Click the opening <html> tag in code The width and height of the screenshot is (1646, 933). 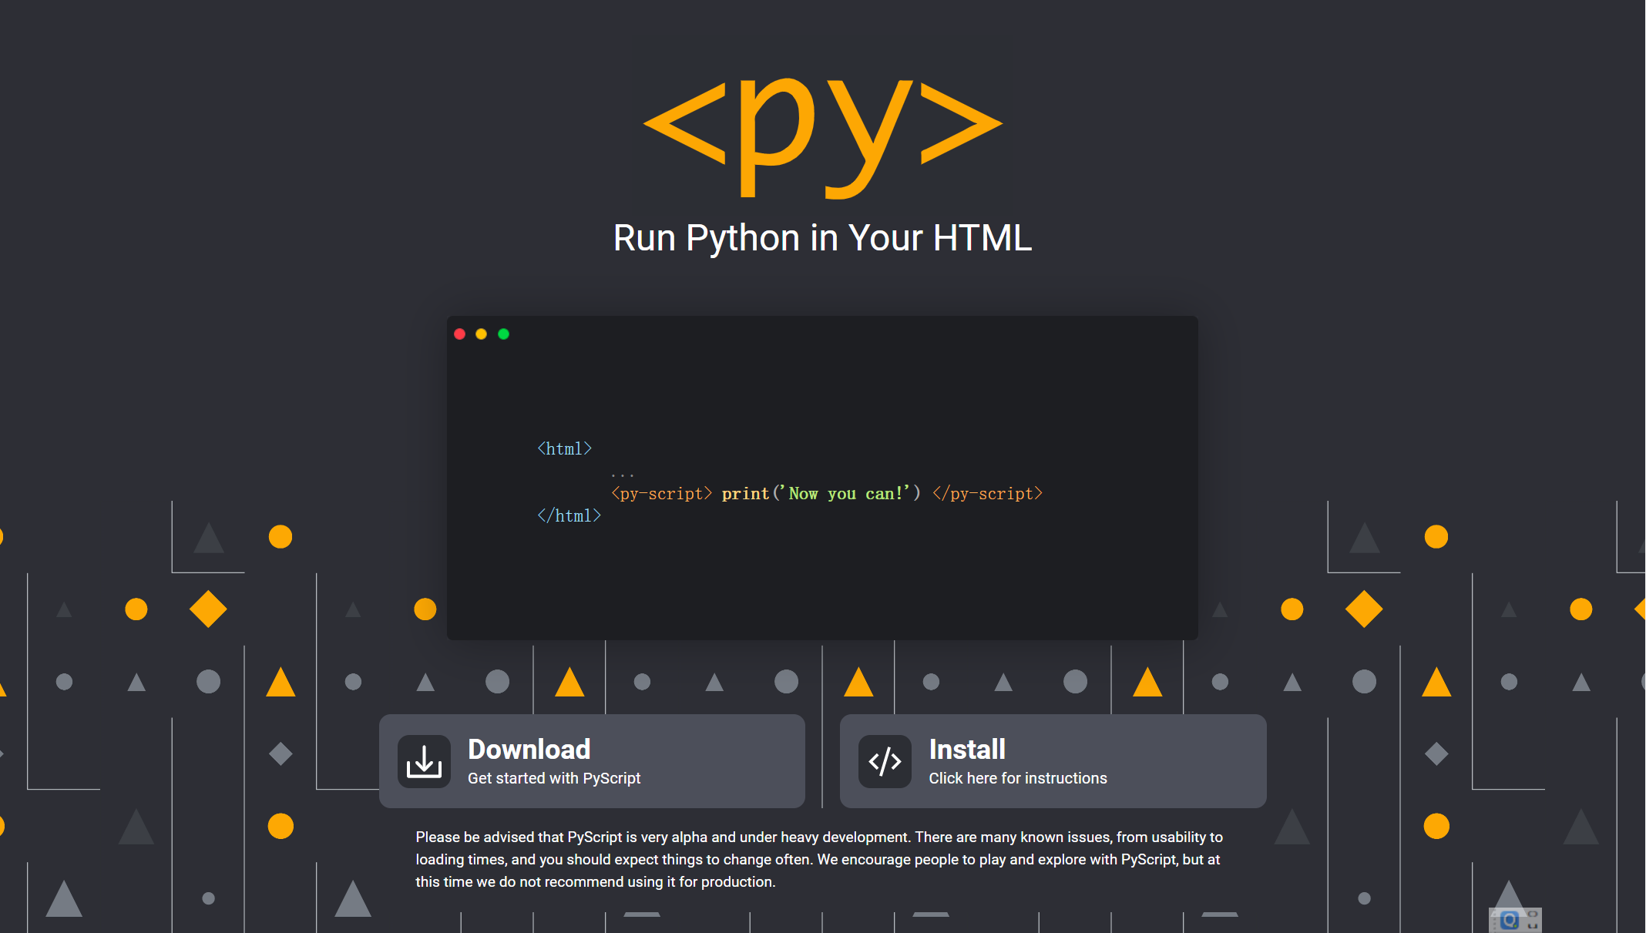[x=564, y=448]
